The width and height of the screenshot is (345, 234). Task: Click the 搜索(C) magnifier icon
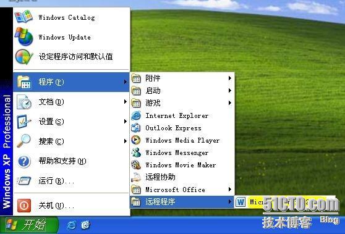coord(23,141)
